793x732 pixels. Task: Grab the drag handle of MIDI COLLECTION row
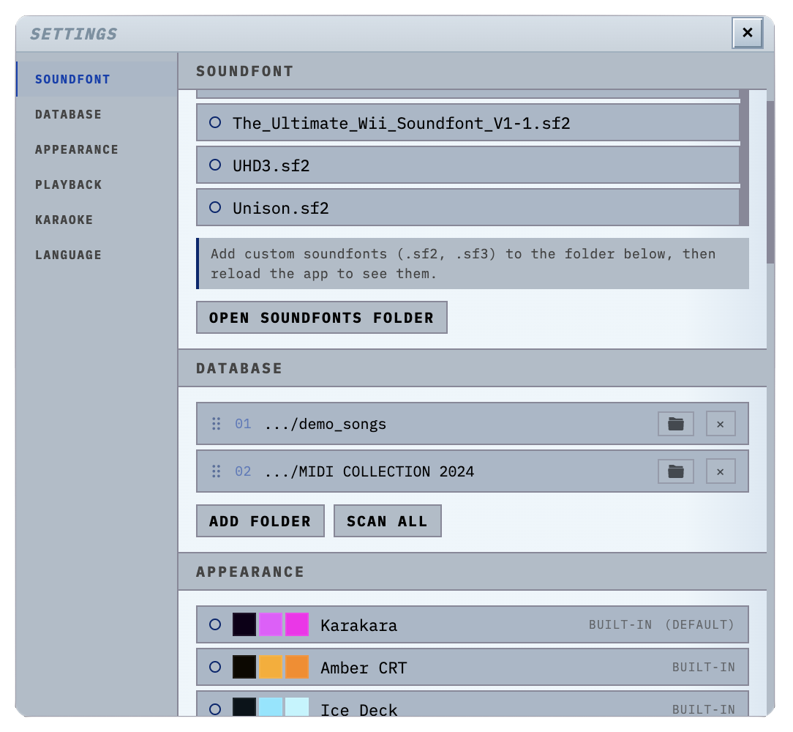pos(216,471)
